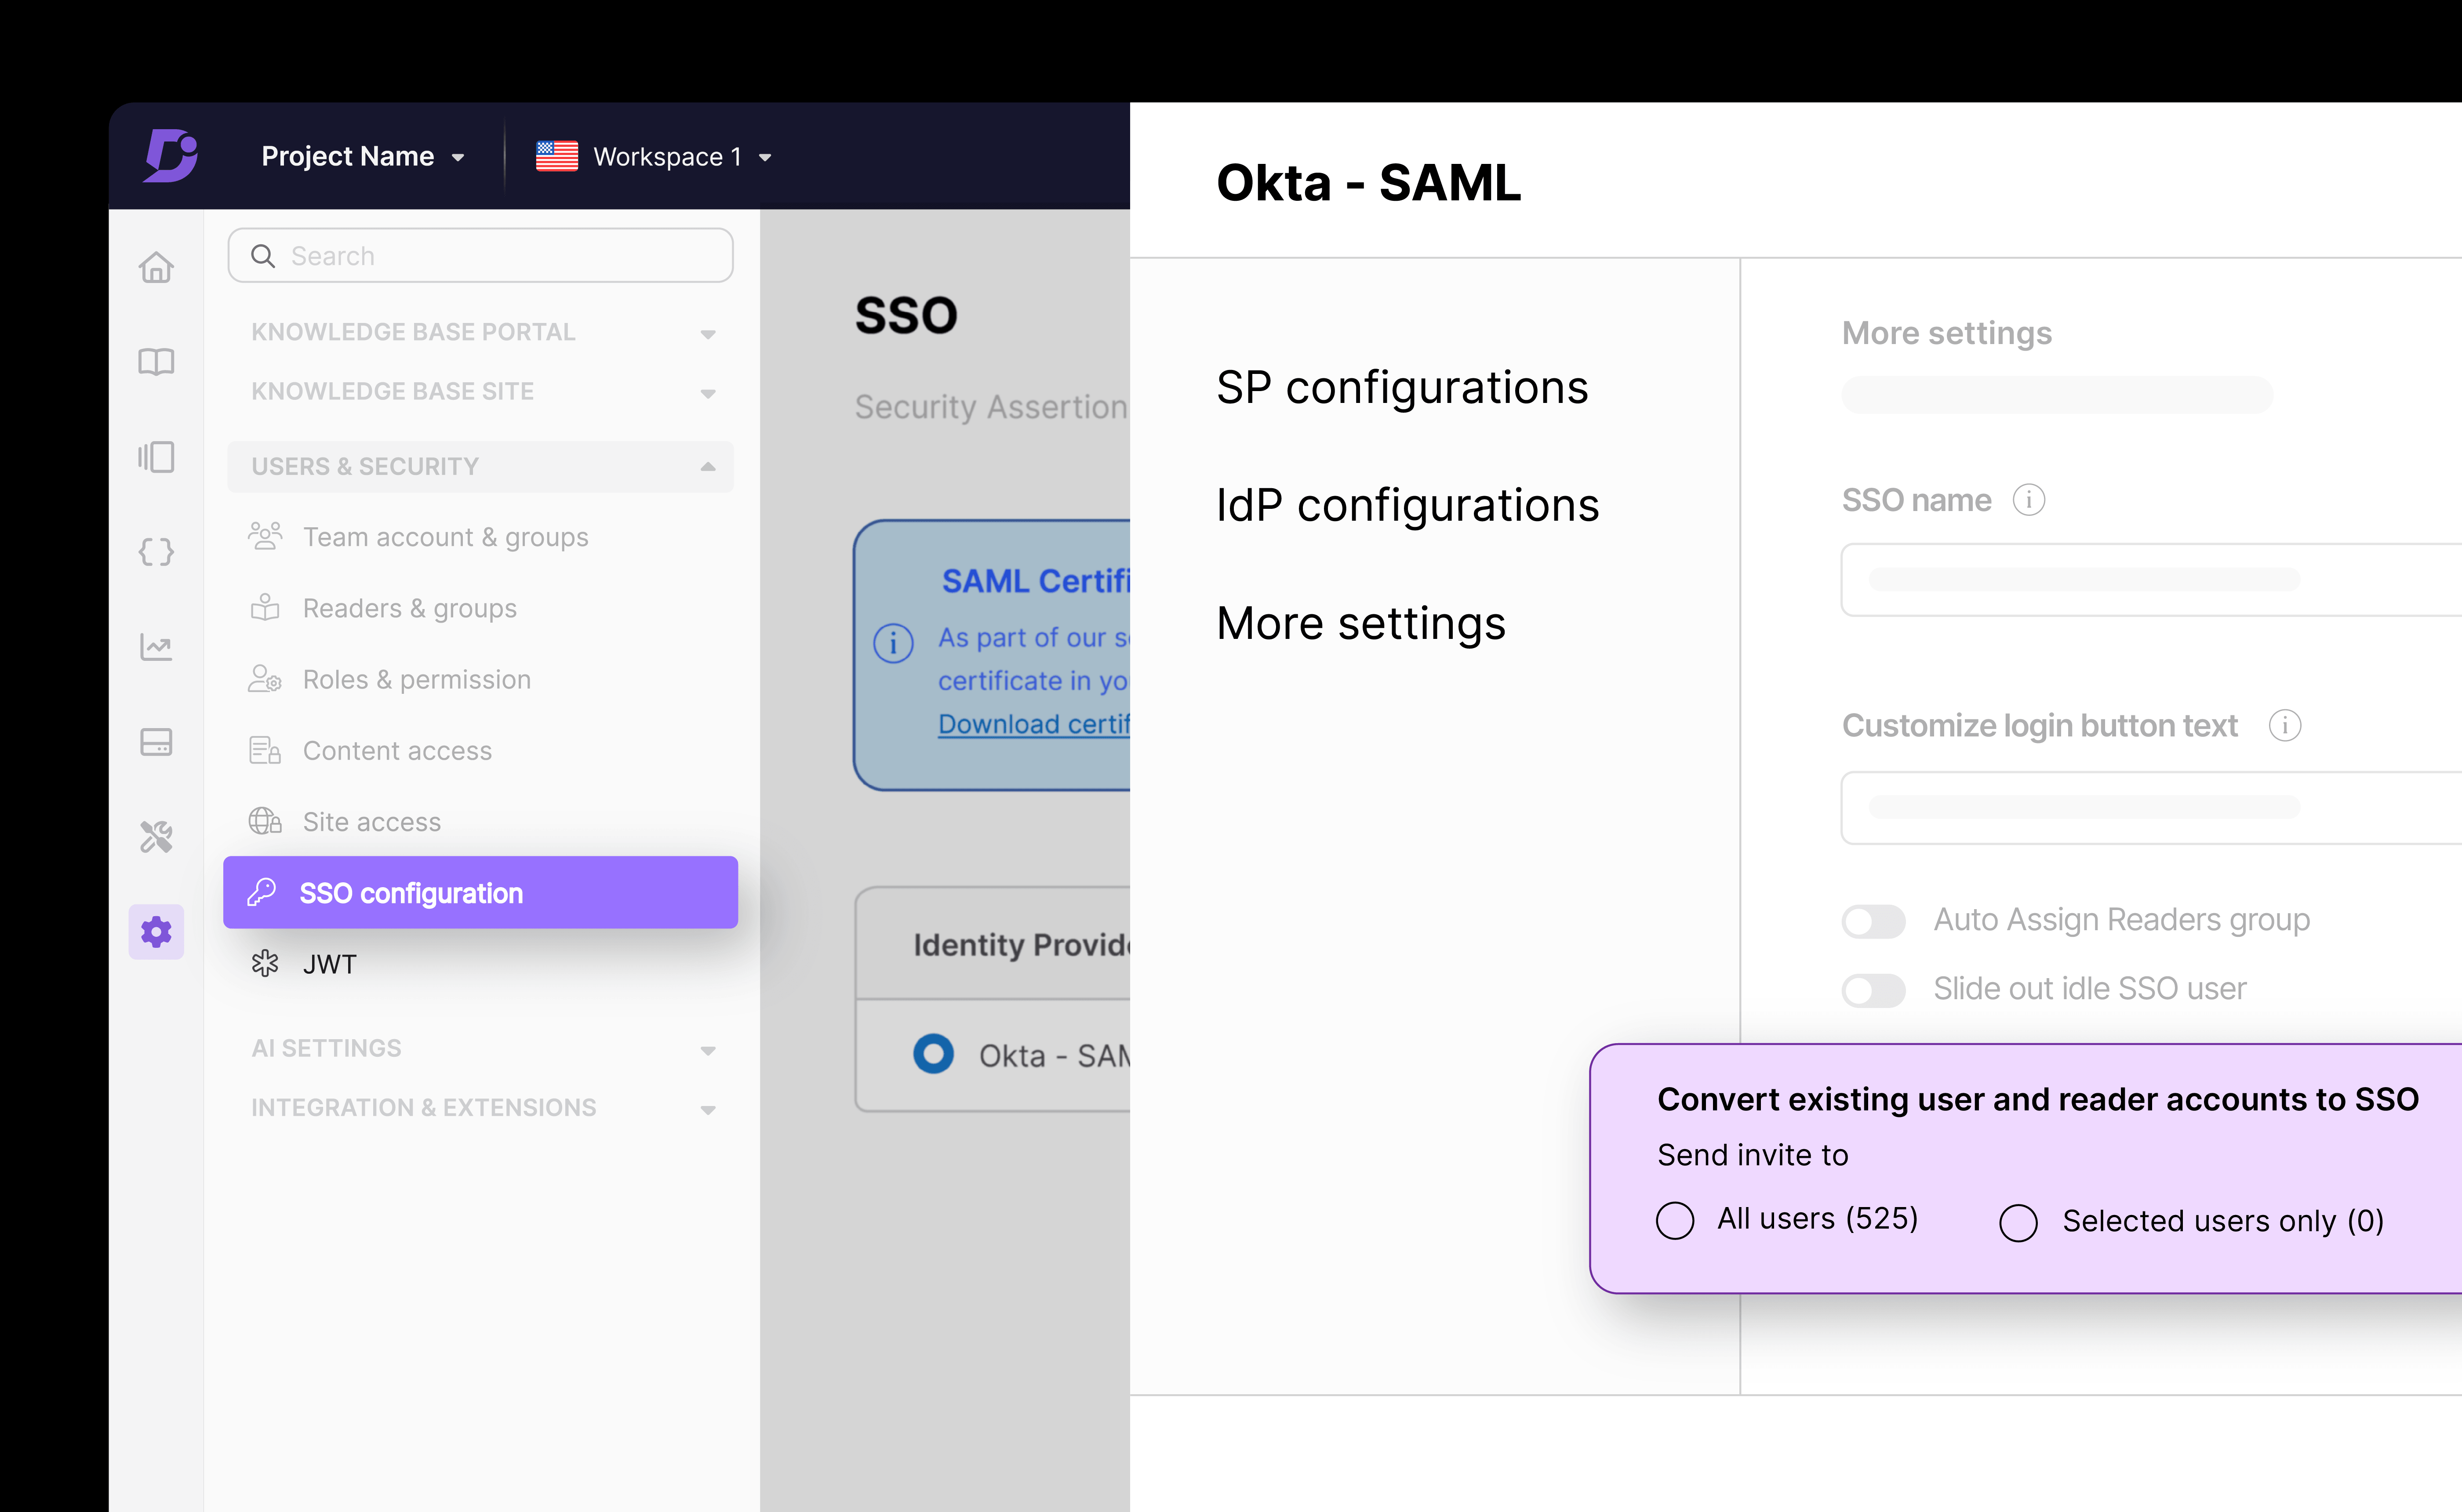The height and width of the screenshot is (1512, 2462).
Task: Select the analytics chart icon
Action: point(156,647)
